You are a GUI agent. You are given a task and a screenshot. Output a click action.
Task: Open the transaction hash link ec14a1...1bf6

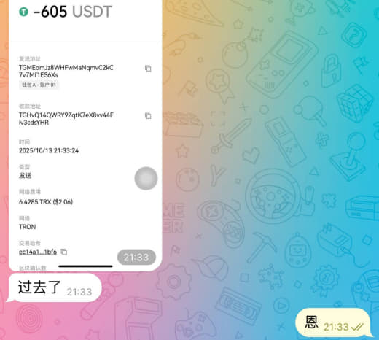(38, 252)
